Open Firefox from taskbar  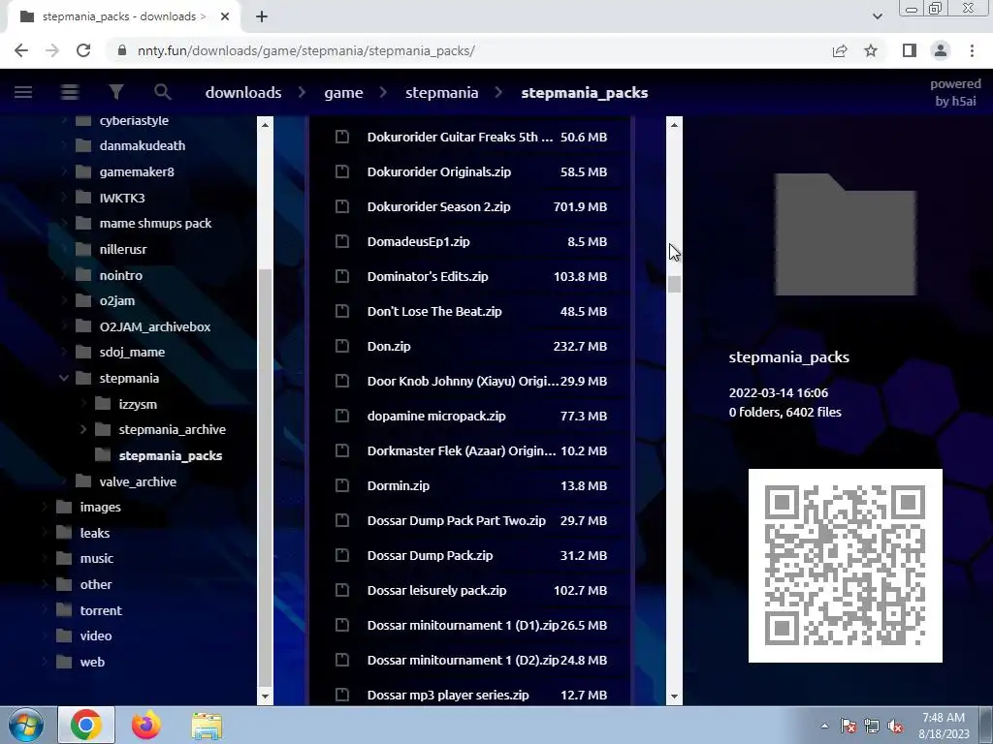[146, 725]
